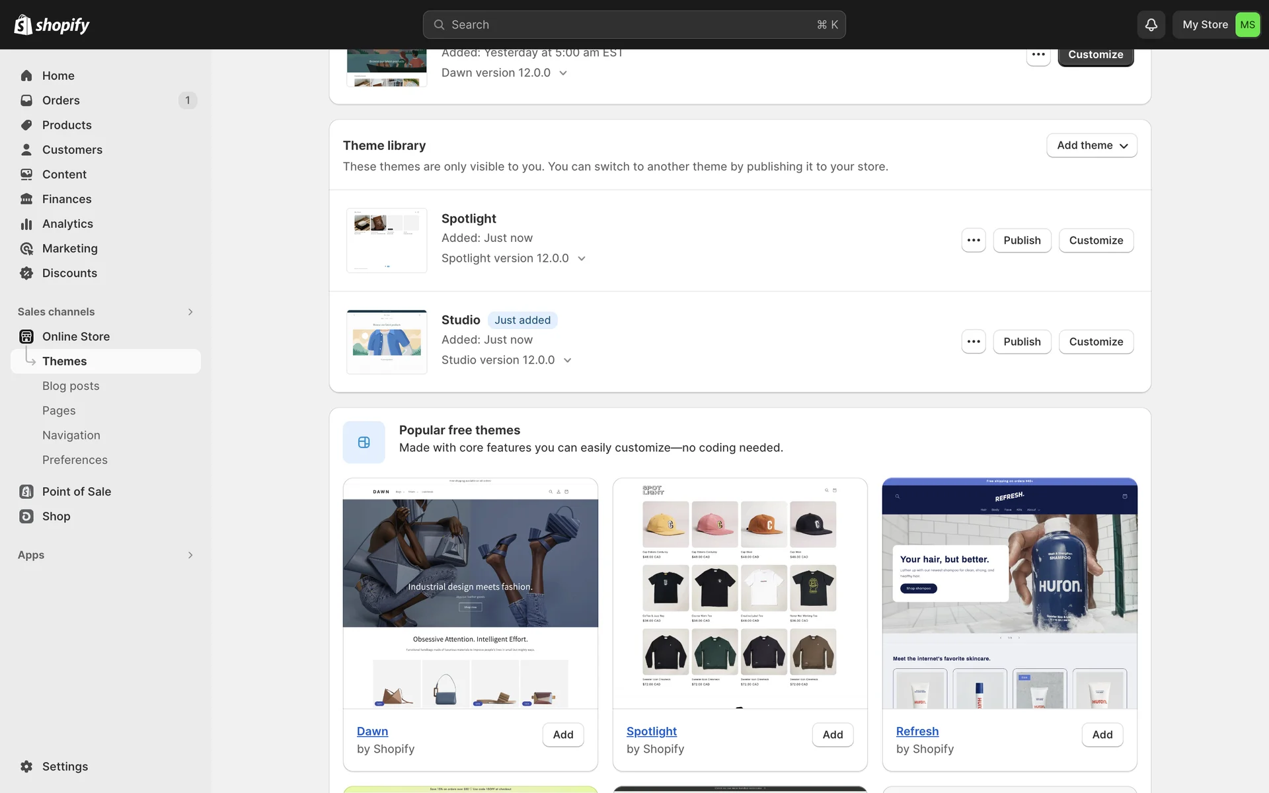Click the Shopify logo in header
1269x793 pixels.
(x=52, y=24)
